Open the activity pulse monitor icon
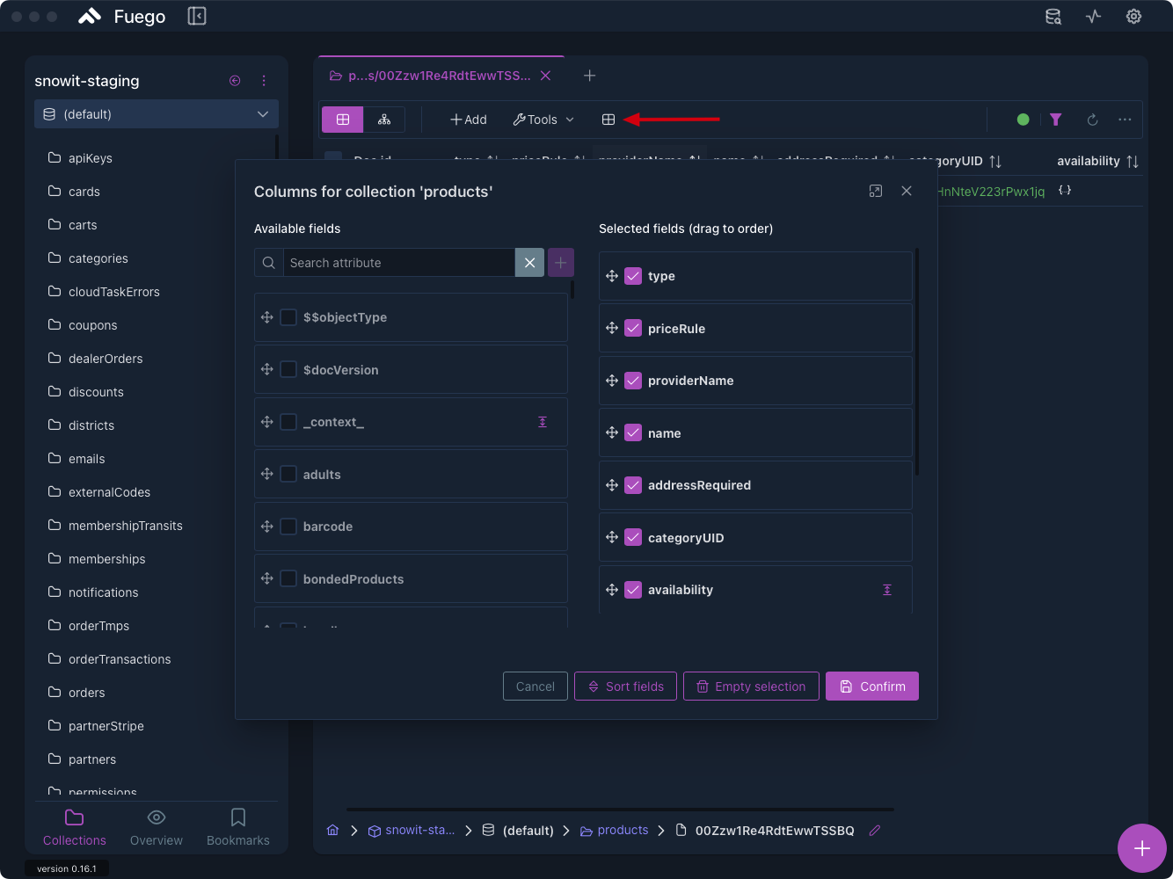 1093,17
